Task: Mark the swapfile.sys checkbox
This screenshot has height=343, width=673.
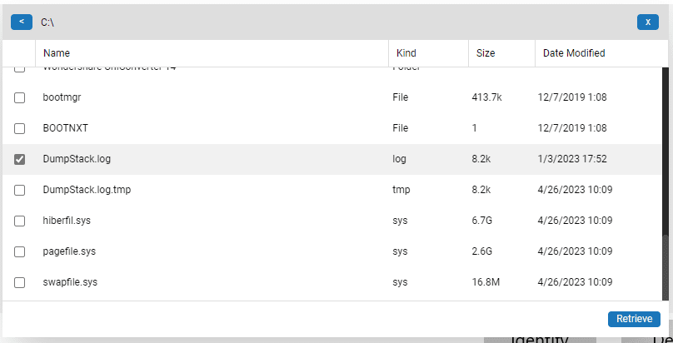Action: pyautogui.click(x=19, y=283)
